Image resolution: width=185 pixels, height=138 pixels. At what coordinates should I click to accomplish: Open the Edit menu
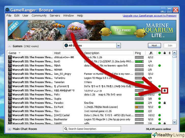[x=17, y=15]
